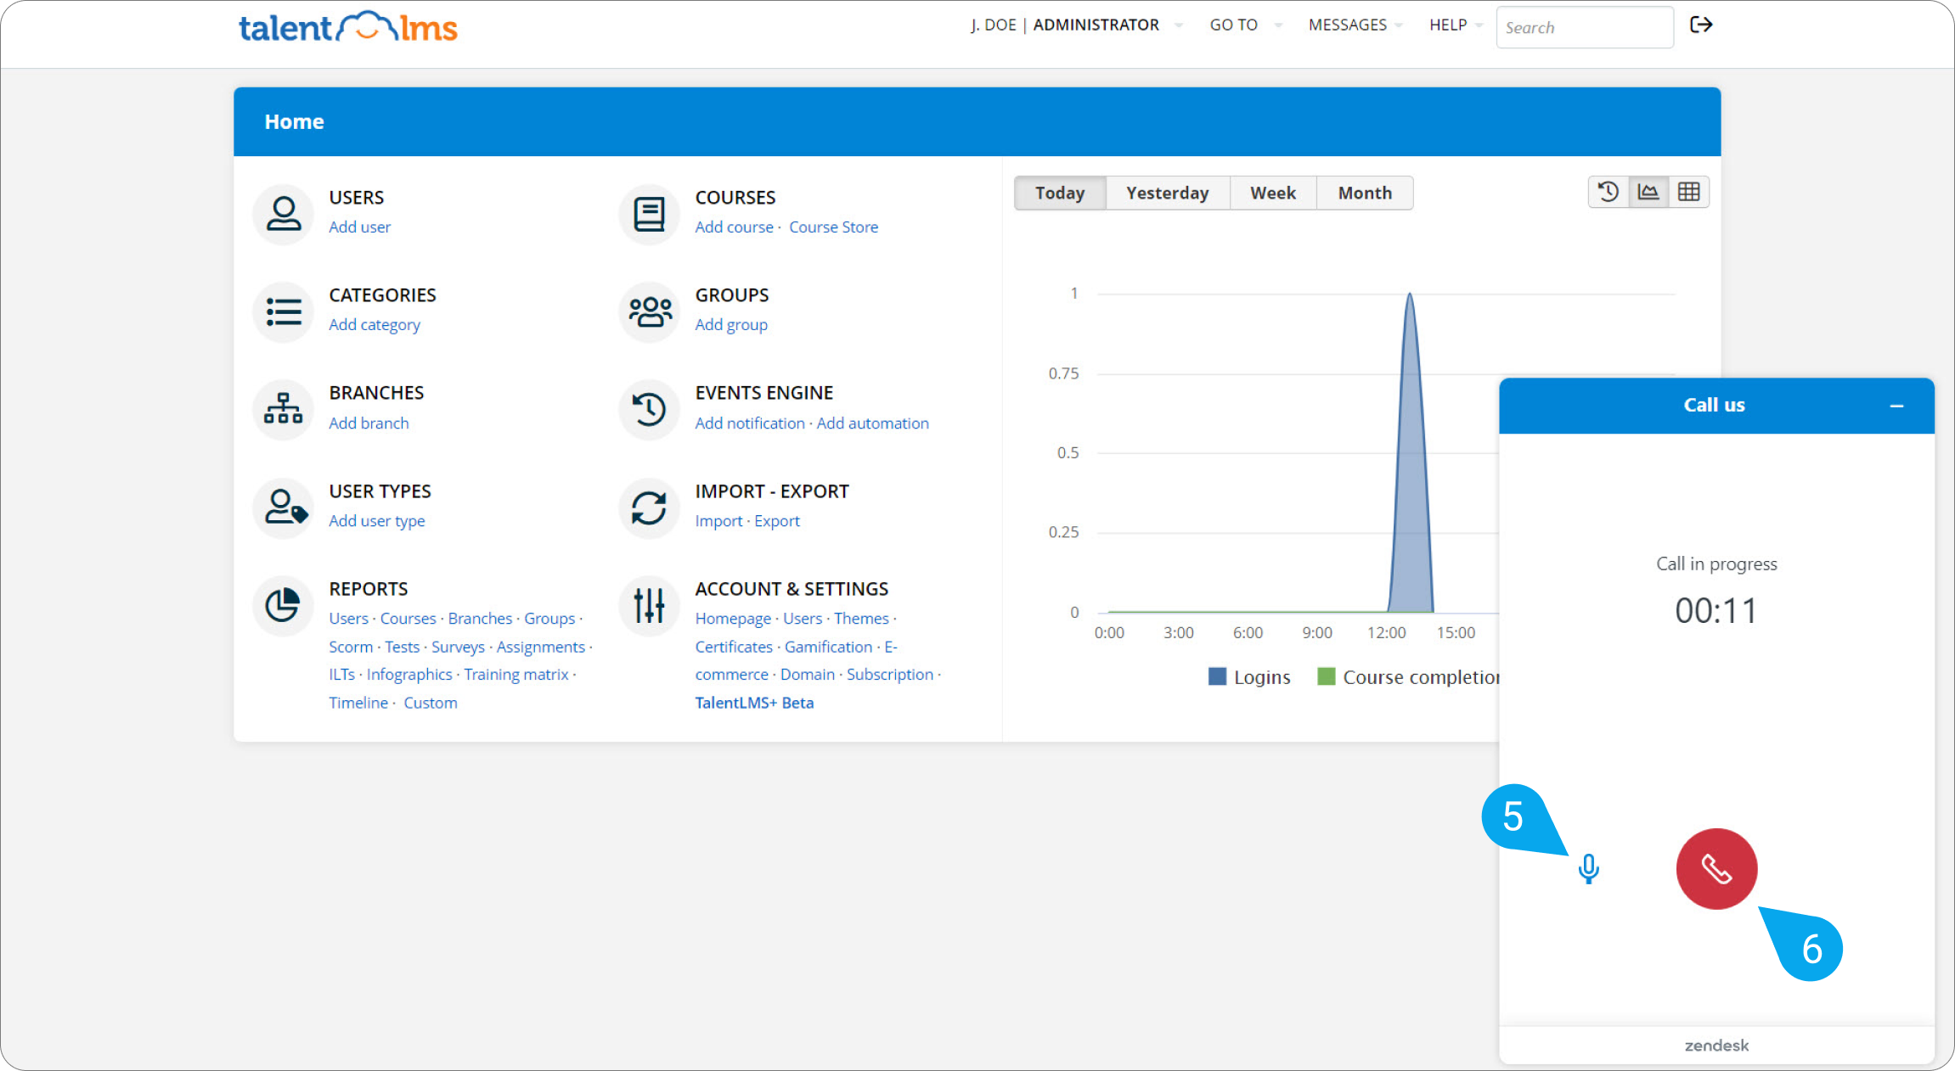Click the Events Engine clock icon

[650, 409]
